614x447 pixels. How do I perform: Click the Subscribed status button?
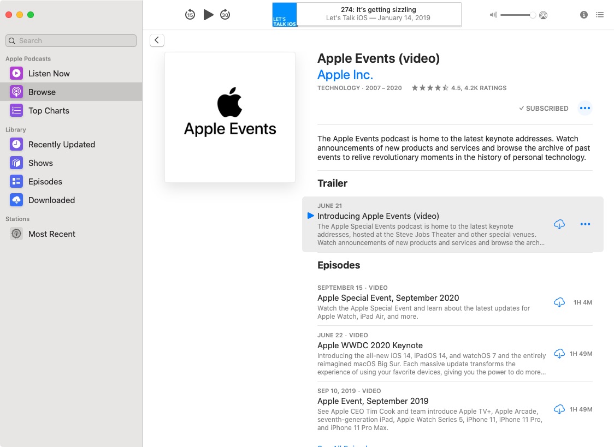coord(544,108)
